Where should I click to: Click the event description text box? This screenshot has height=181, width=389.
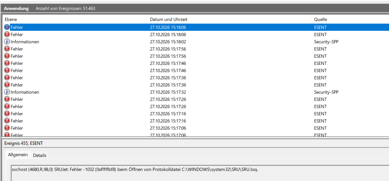[200, 173]
